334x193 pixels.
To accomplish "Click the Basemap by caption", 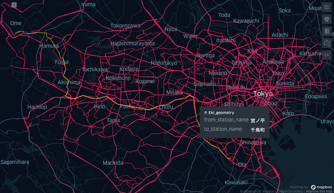I will pyautogui.click(x=299, y=187).
